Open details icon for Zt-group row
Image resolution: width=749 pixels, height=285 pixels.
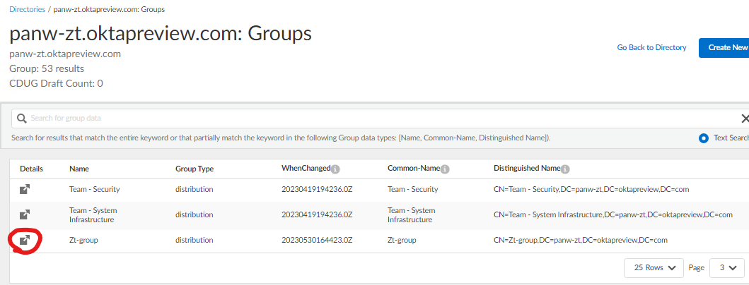(x=24, y=241)
